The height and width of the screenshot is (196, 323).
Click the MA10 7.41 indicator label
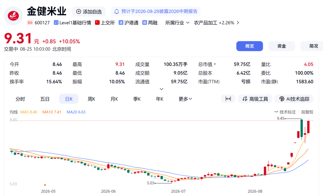click(52, 112)
